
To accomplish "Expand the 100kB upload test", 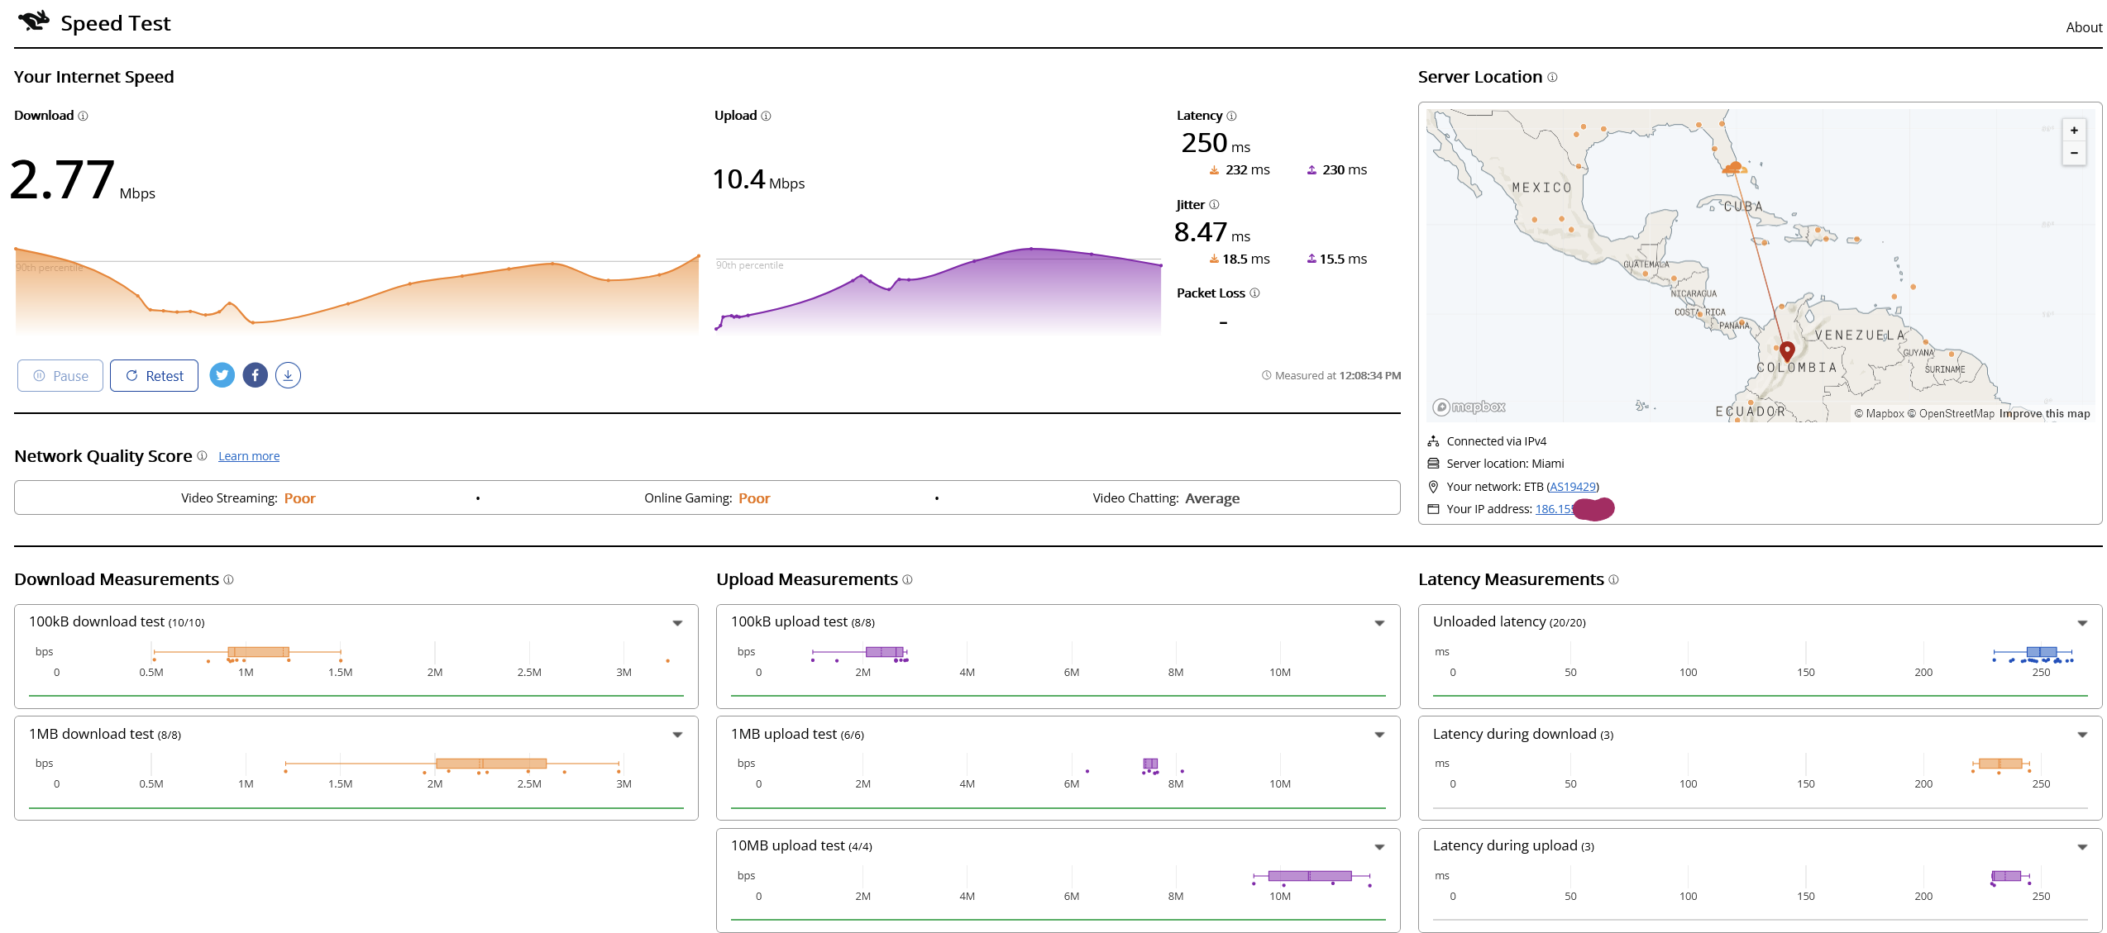I will pyautogui.click(x=1379, y=623).
